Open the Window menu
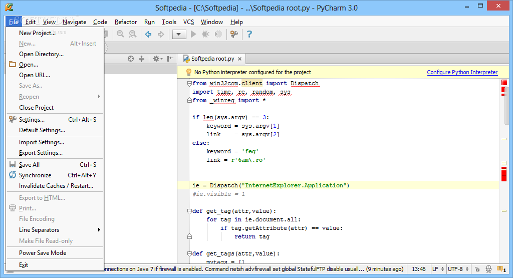The image size is (513, 278). click(x=212, y=22)
